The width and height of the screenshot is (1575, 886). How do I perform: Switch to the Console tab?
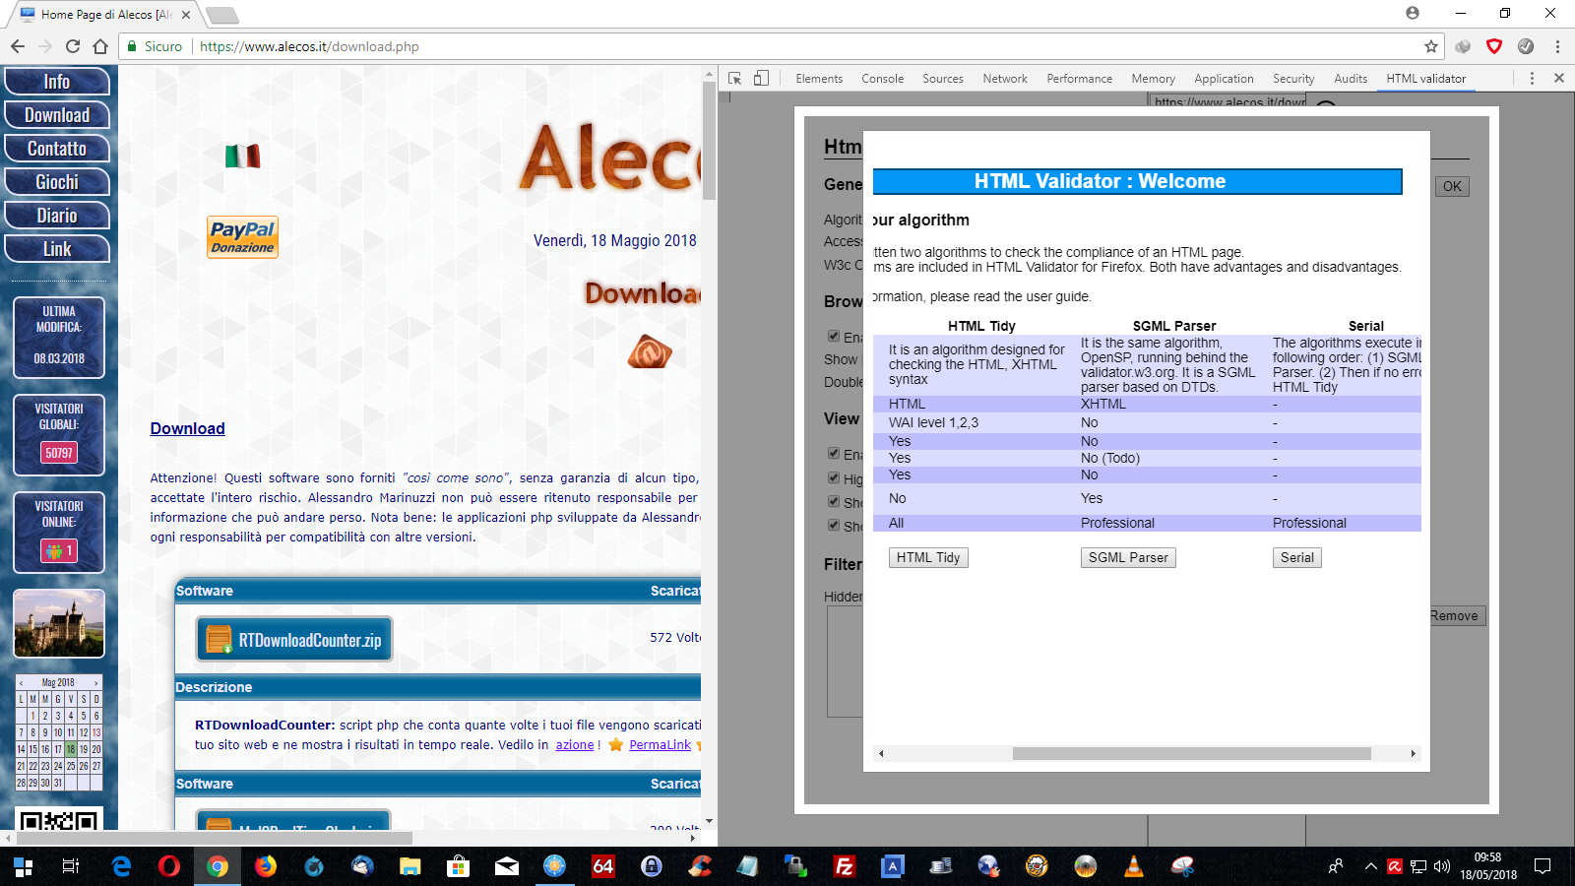(x=882, y=79)
